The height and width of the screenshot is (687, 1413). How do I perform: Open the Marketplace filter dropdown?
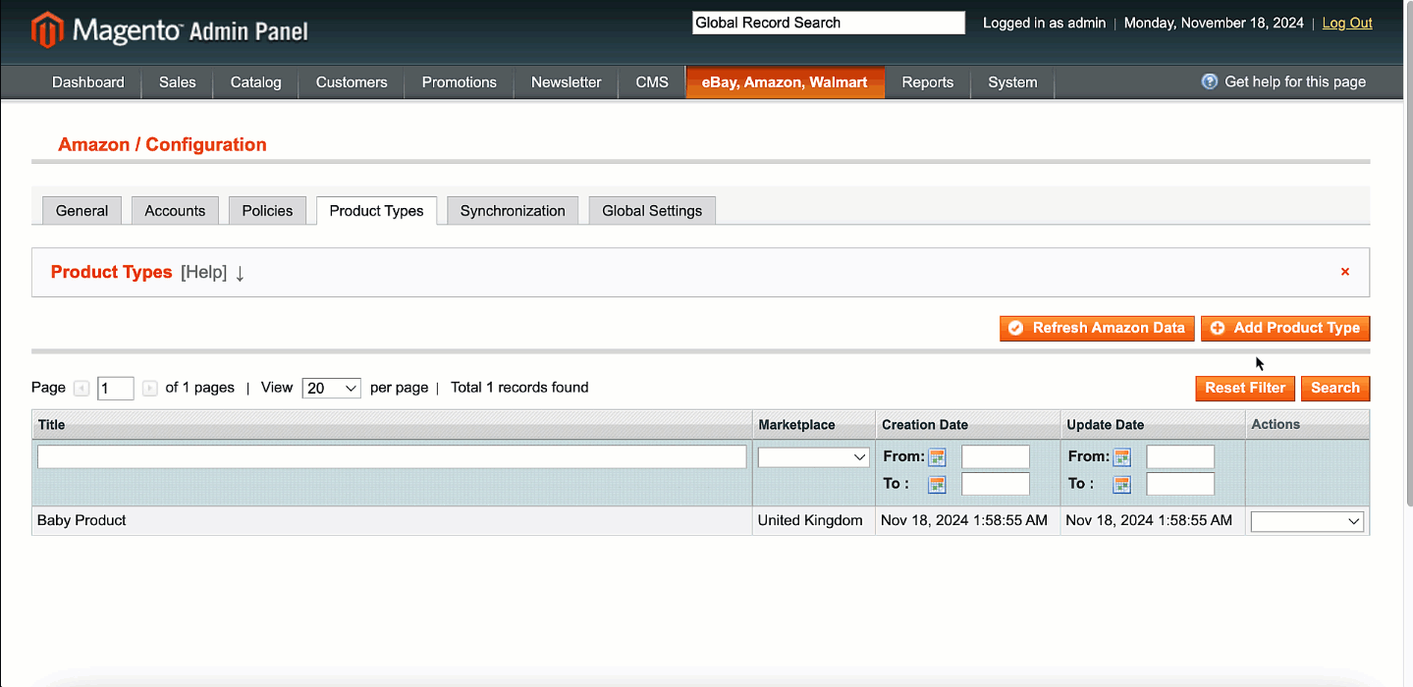point(813,457)
